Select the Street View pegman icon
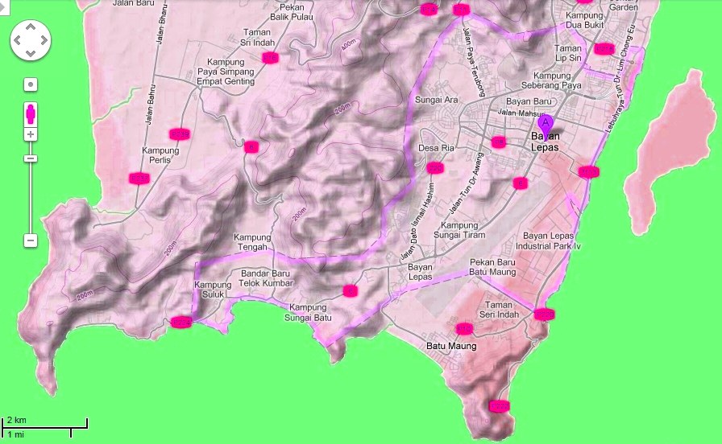This screenshot has width=722, height=444. pyautogui.click(x=31, y=111)
